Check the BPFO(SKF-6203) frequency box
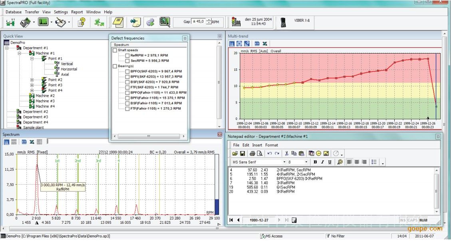 point(127,71)
